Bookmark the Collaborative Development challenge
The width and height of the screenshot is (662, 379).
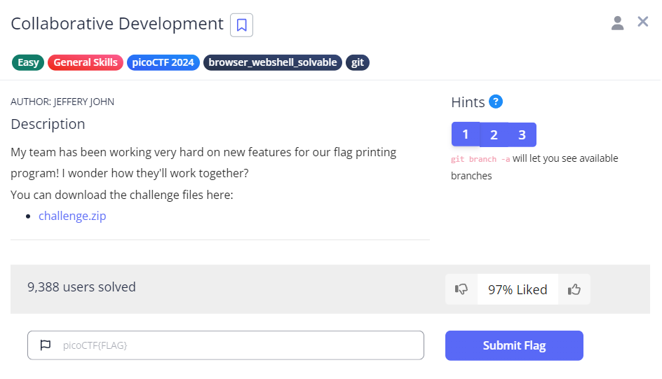click(241, 25)
